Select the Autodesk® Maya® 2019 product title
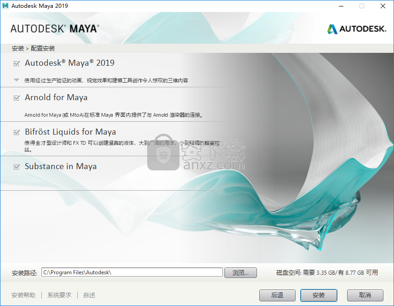The image size is (394, 306). coord(69,63)
